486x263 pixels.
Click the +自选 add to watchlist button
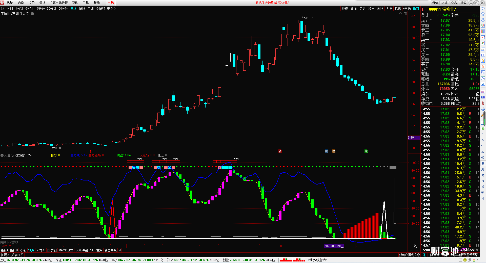click(407, 9)
